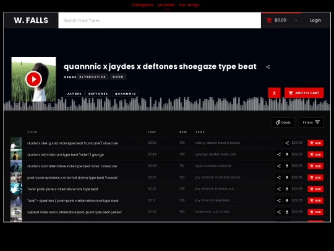Open the my songs menu link
The image size is (334, 251).
click(x=189, y=5)
